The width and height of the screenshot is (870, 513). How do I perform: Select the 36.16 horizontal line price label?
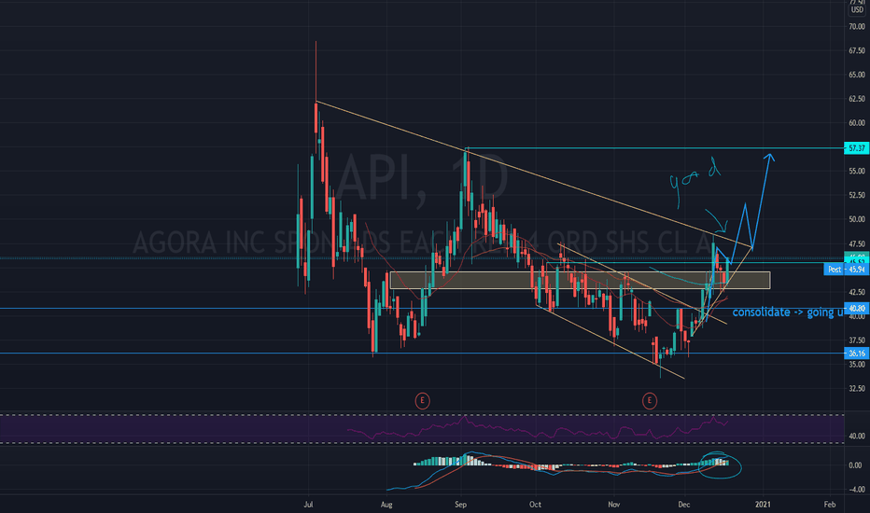[x=856, y=354]
